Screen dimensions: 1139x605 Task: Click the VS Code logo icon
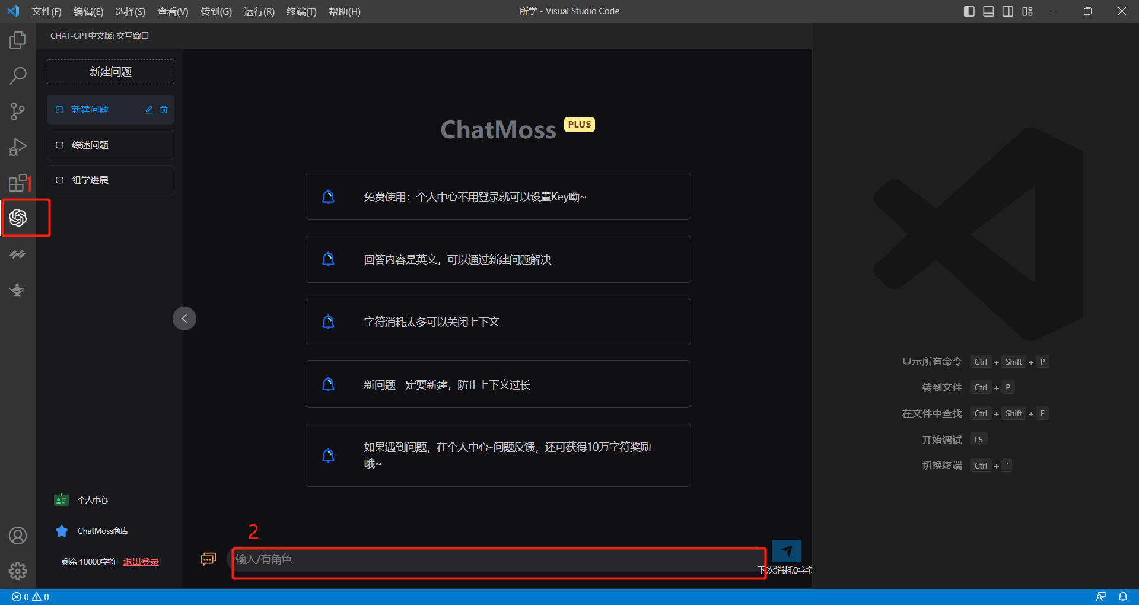click(13, 11)
